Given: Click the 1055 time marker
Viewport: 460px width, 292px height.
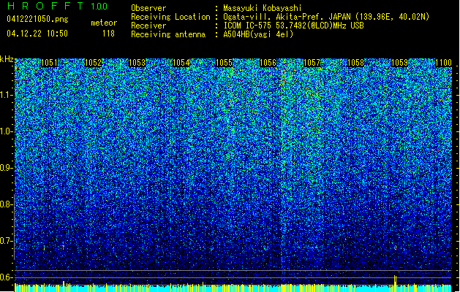Looking at the screenshot, I should click(x=224, y=63).
